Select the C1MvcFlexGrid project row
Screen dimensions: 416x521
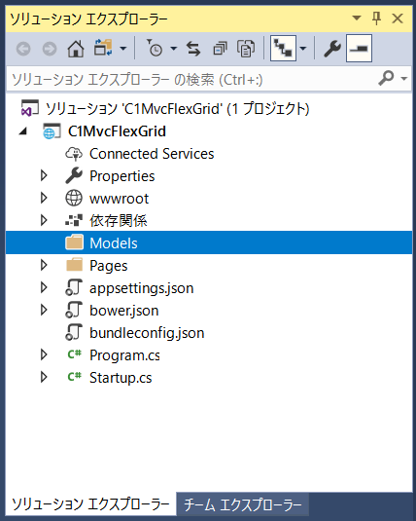tap(209, 131)
